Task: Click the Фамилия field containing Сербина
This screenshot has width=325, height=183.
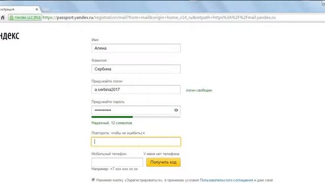Action: click(136, 69)
